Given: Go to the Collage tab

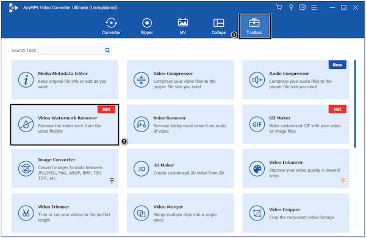Looking at the screenshot, I should click(218, 26).
